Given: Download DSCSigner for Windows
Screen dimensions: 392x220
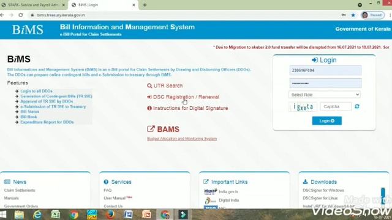Looking at the screenshot, I should point(323,190).
